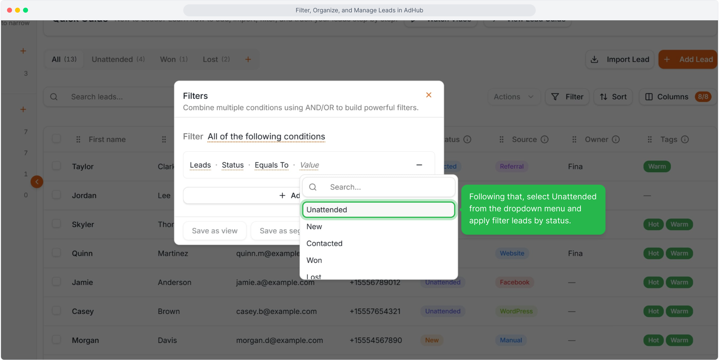Close the Filters dialog with the X
The width and height of the screenshot is (719, 360).
(429, 95)
